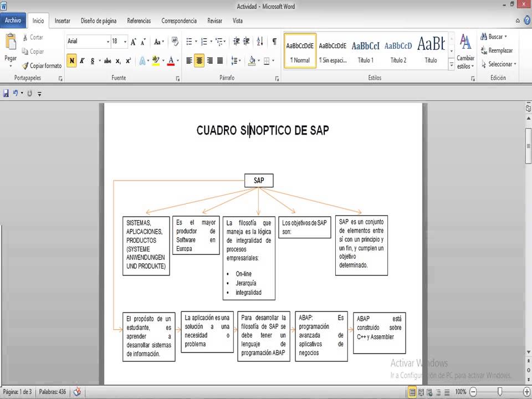Switch to Insertar tab

pos(63,21)
